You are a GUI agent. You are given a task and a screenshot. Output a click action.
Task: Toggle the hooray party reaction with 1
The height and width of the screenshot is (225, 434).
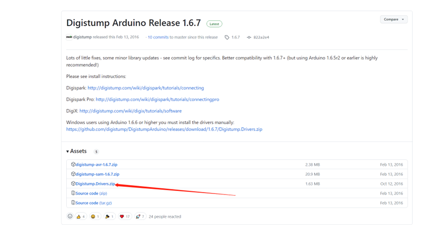(x=109, y=216)
